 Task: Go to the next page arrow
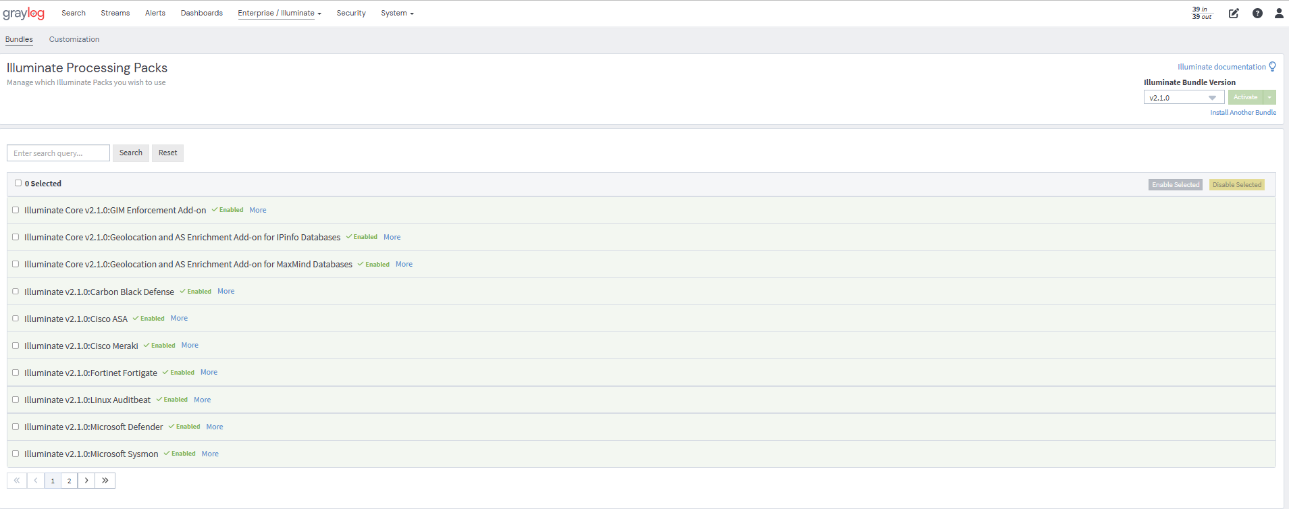click(86, 481)
